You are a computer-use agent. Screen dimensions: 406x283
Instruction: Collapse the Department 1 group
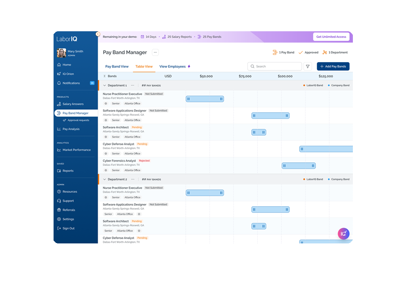pos(105,85)
